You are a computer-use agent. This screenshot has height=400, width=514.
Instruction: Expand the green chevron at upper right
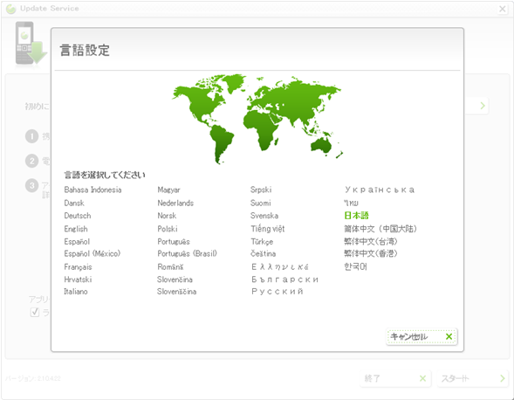click(483, 106)
